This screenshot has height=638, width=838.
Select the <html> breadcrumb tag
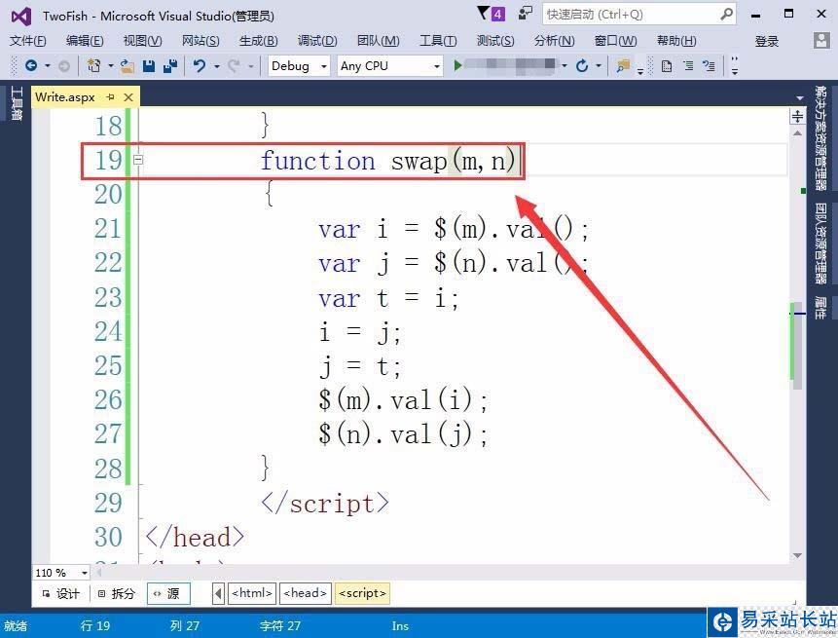pyautogui.click(x=252, y=593)
